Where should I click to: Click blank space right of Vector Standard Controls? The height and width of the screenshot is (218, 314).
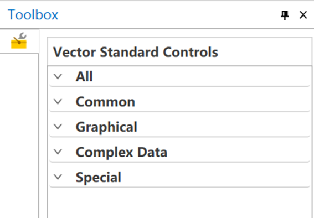point(264,52)
